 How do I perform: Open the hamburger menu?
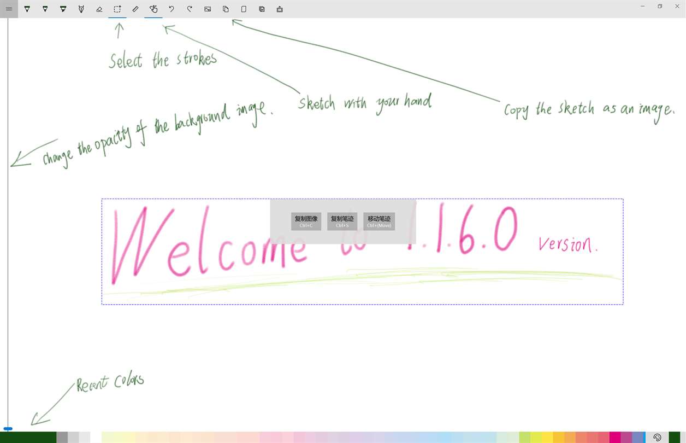[9, 9]
